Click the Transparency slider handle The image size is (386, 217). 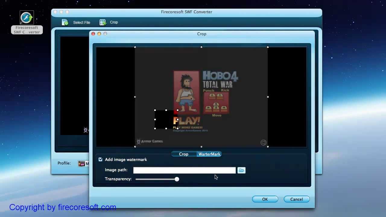[x=177, y=179]
